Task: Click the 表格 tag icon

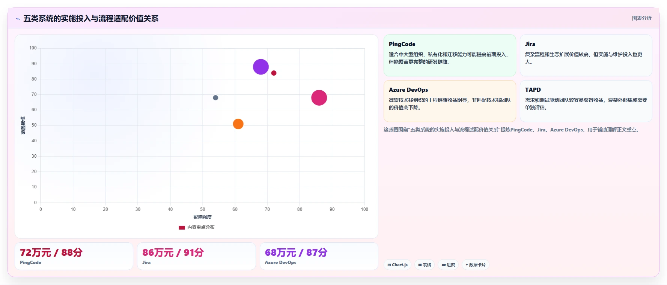Action: 420,265
